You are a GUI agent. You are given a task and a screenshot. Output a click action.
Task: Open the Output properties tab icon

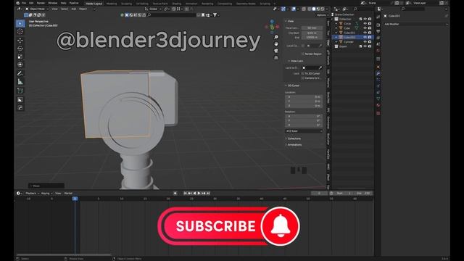pyautogui.click(x=378, y=31)
